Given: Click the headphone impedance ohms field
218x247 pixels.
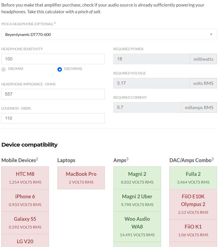Looking at the screenshot, I should [x=53, y=94].
